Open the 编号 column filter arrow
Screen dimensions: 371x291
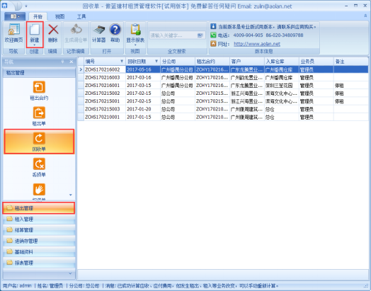point(122,62)
